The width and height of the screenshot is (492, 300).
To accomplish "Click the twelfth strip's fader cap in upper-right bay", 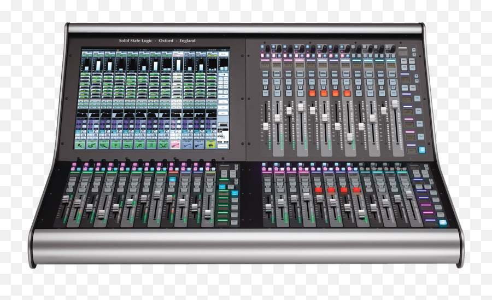I will pos(395,104).
